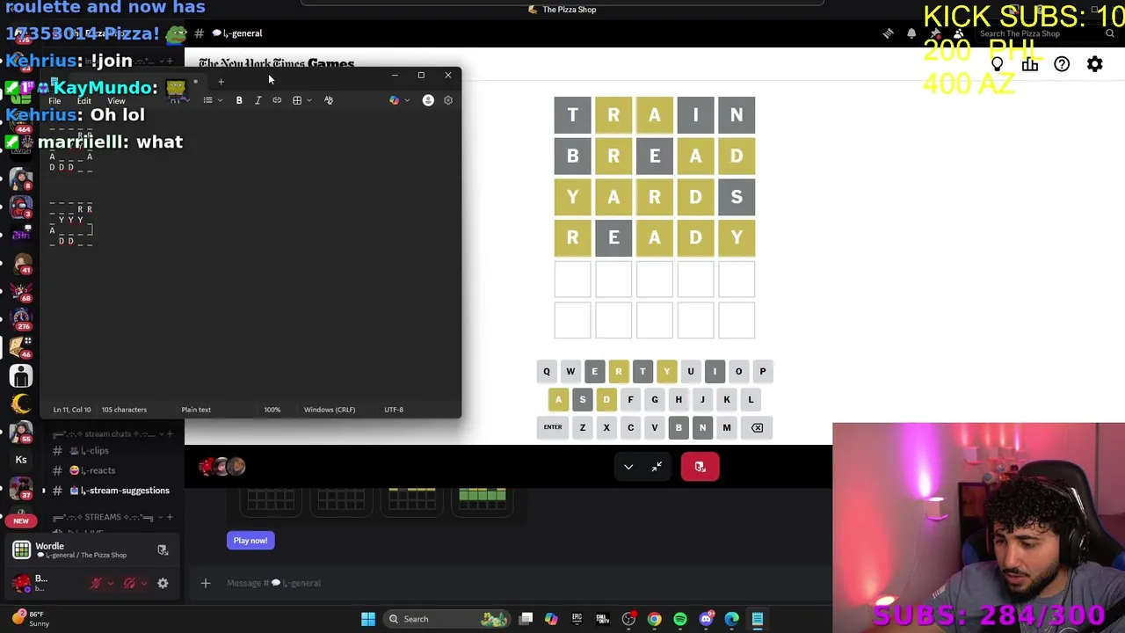Screen dimensions: 1125x633
Task: Click the Ks server icon
Action: click(21, 460)
